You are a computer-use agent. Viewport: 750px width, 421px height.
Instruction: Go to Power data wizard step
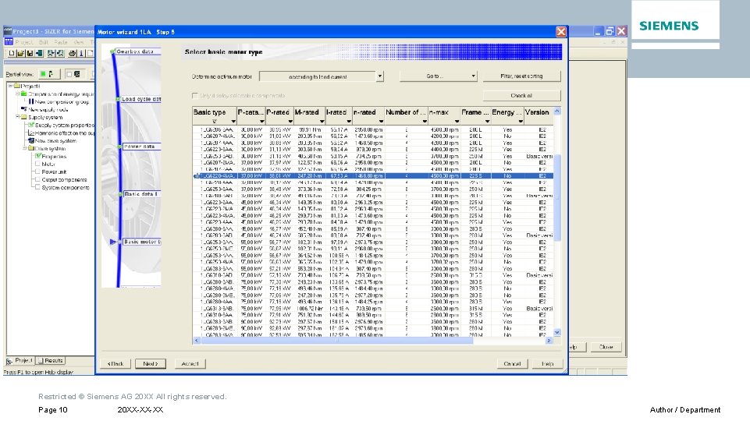click(141, 147)
